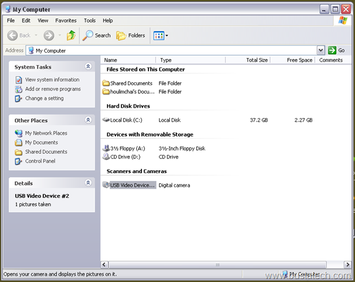Collapse the Other Places panel
The height and width of the screenshot is (282, 355).
[x=88, y=120]
